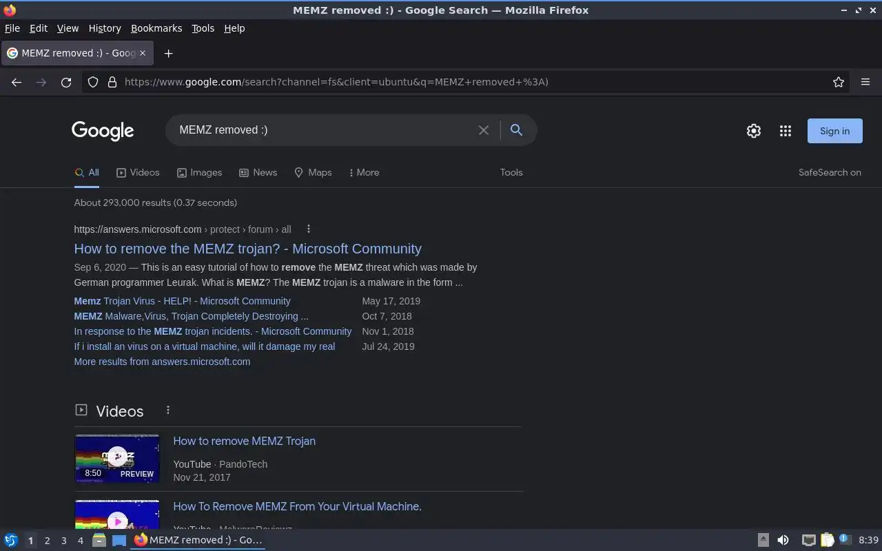Reload the page with the refresh icon

click(x=66, y=82)
